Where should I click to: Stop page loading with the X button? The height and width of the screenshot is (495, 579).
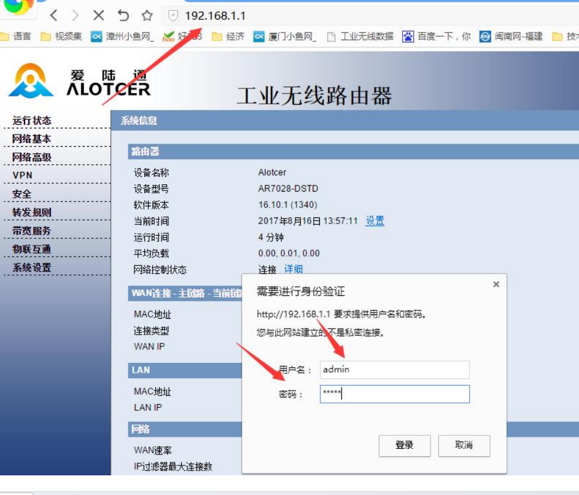click(98, 15)
